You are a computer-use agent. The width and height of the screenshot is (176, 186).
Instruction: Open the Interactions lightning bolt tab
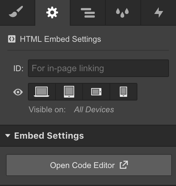pyautogui.click(x=158, y=12)
